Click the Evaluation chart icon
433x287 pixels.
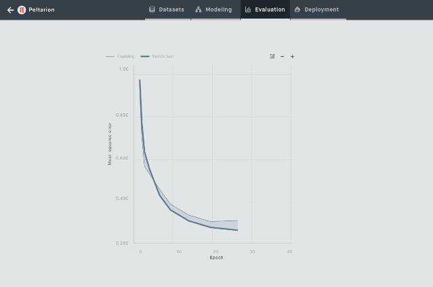tap(248, 9)
